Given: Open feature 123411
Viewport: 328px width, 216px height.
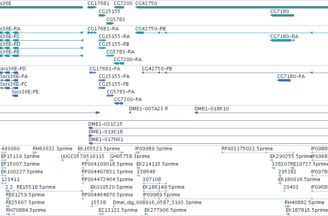Looking at the screenshot, I should click(x=10, y=180).
